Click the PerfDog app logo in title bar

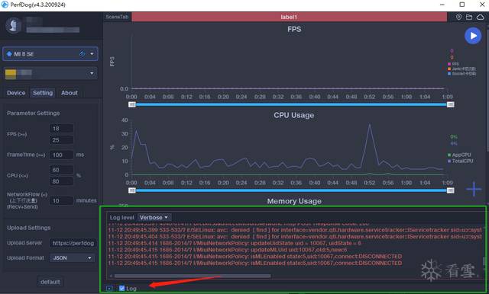click(5, 5)
